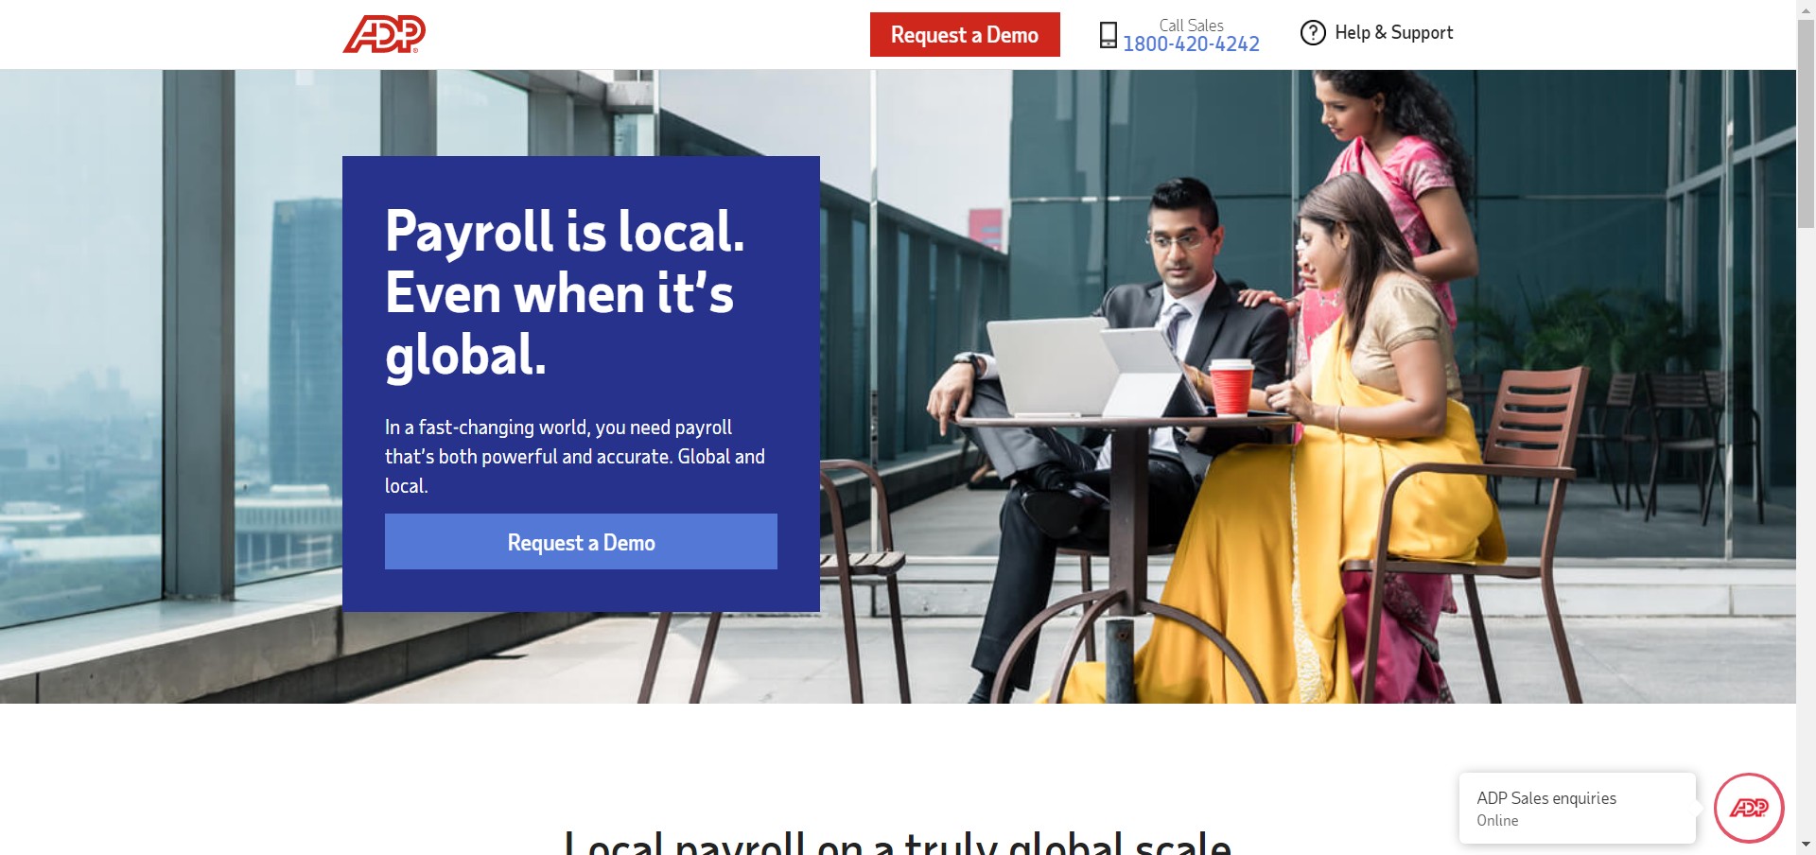1816x855 pixels.
Task: Click the blue Request a Demo hero button
Action: tap(581, 542)
